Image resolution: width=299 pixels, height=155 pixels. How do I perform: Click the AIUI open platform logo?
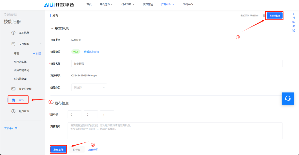pos(59,4)
